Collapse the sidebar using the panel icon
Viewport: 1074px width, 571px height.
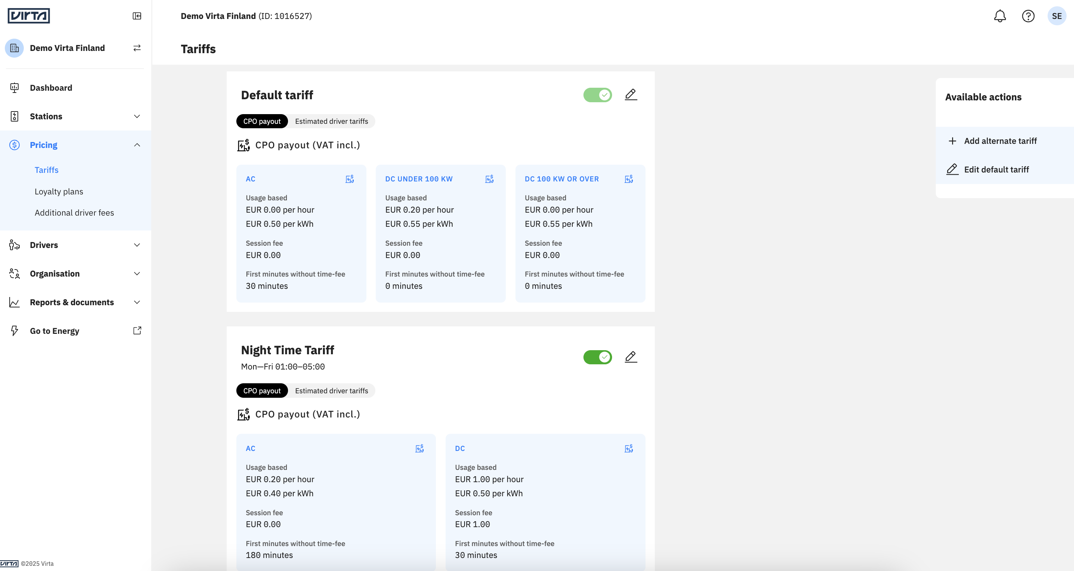pos(137,16)
